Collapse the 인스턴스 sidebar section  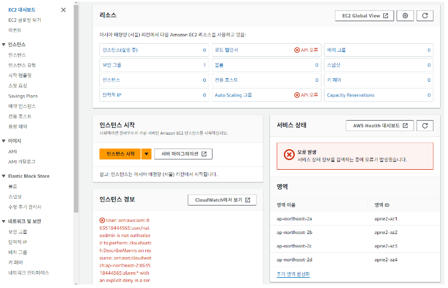tap(4, 44)
